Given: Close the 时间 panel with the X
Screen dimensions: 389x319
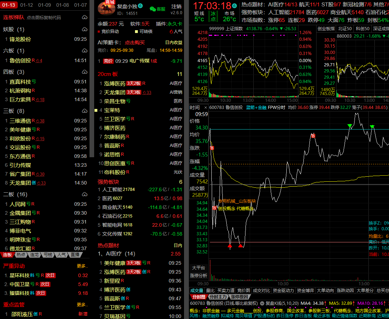Looking at the screenshot, I should point(205,108).
